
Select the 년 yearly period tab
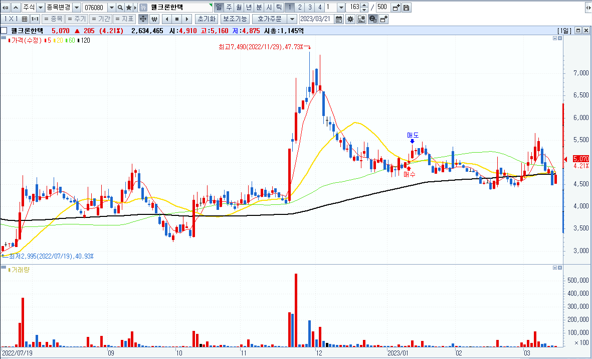pyautogui.click(x=249, y=7)
